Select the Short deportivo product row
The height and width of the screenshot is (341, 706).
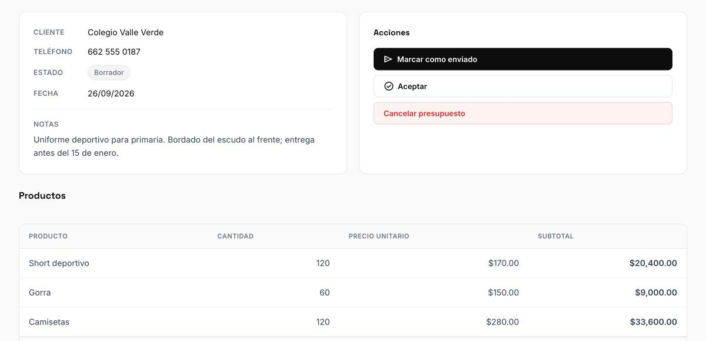tap(353, 263)
